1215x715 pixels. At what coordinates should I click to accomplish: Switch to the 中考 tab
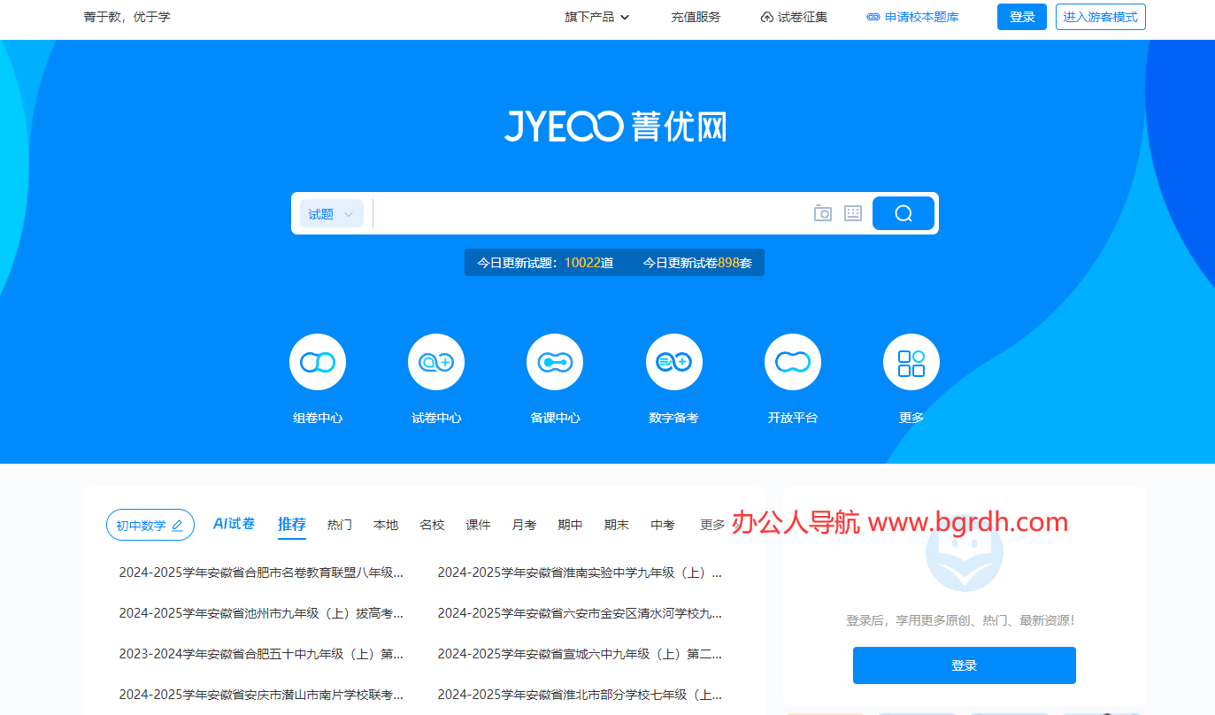663,525
